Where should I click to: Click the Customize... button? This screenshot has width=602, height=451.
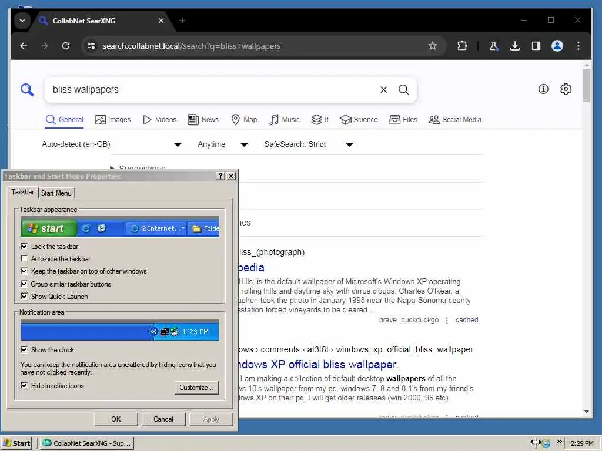[196, 388]
